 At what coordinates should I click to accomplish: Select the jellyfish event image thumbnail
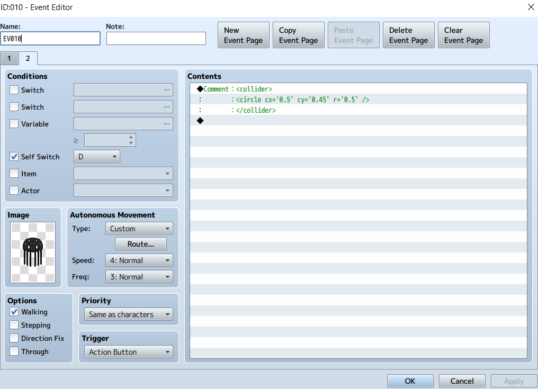click(x=33, y=252)
